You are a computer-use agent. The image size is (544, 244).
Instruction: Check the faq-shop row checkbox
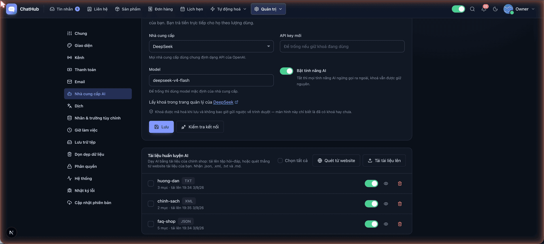151,224
